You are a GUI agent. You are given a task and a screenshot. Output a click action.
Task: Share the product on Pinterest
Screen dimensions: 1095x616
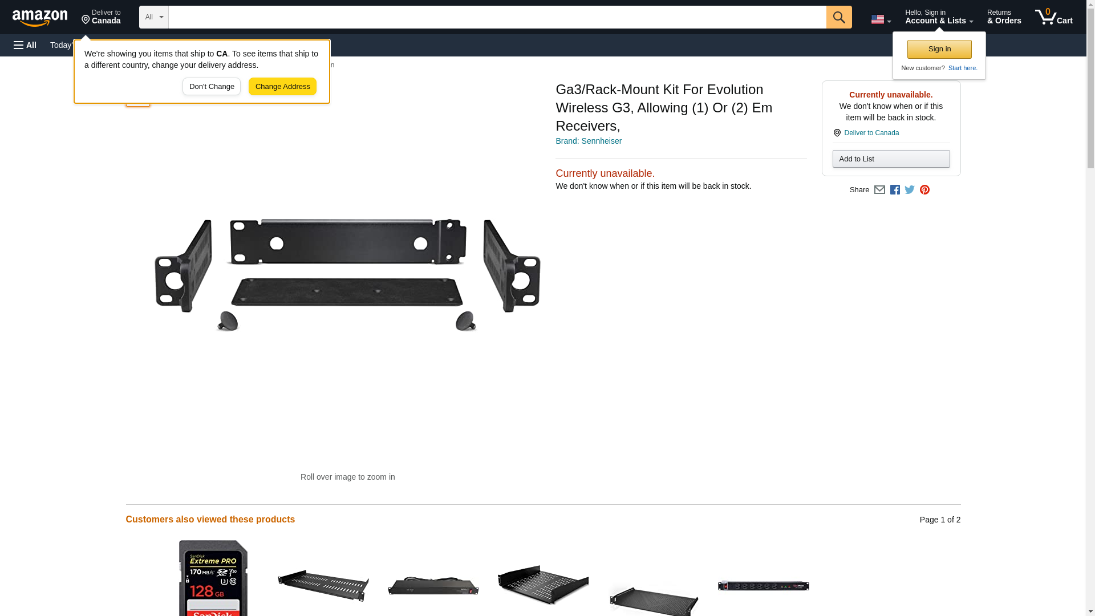[924, 190]
